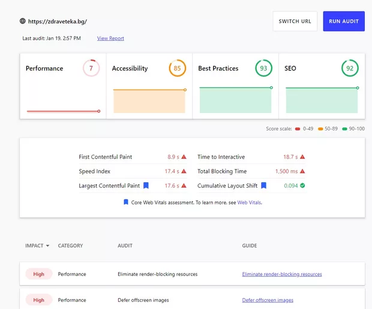372x309 pixels.
Task: Click the warning triangle for Time to Interactive
Action: coord(302,157)
